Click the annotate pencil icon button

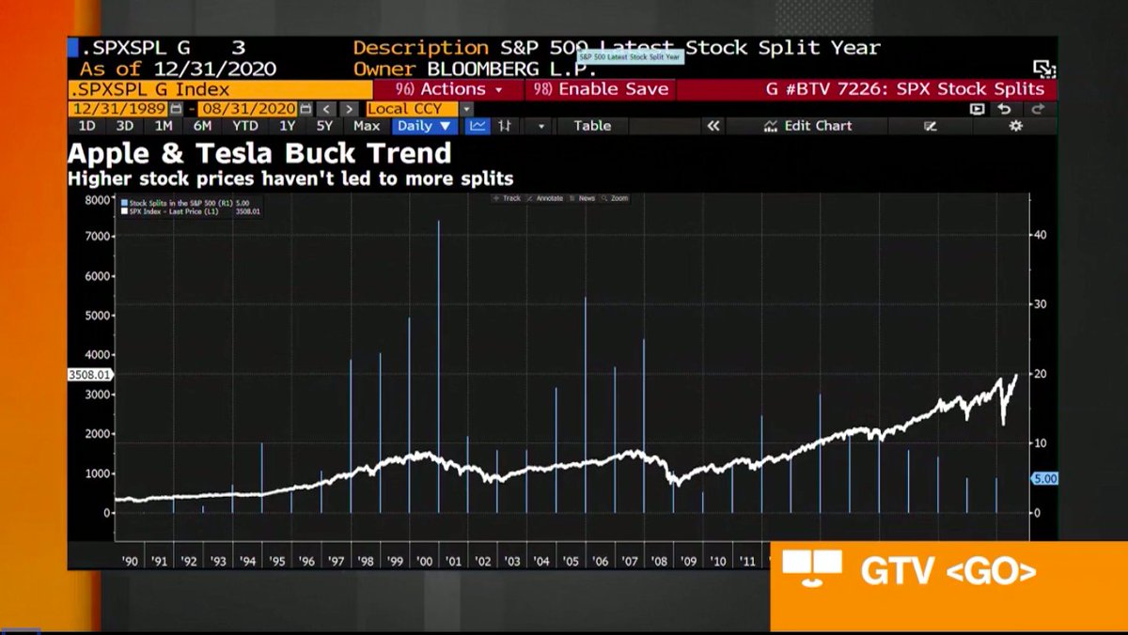[931, 126]
